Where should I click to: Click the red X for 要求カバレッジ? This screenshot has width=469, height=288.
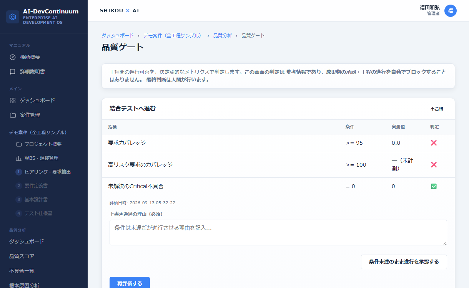point(434,143)
